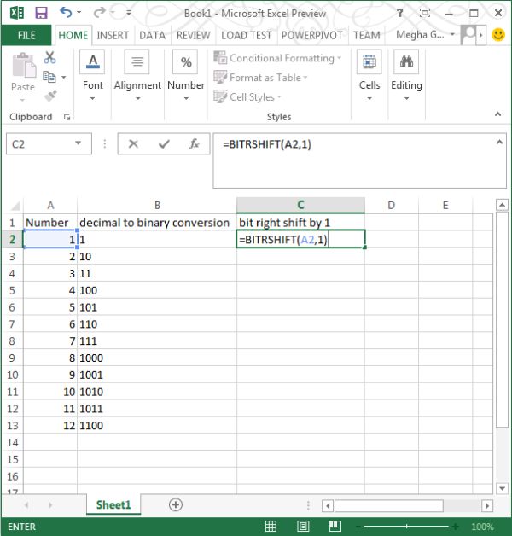
Task: Switch to Normal view icon
Action: [x=271, y=526]
